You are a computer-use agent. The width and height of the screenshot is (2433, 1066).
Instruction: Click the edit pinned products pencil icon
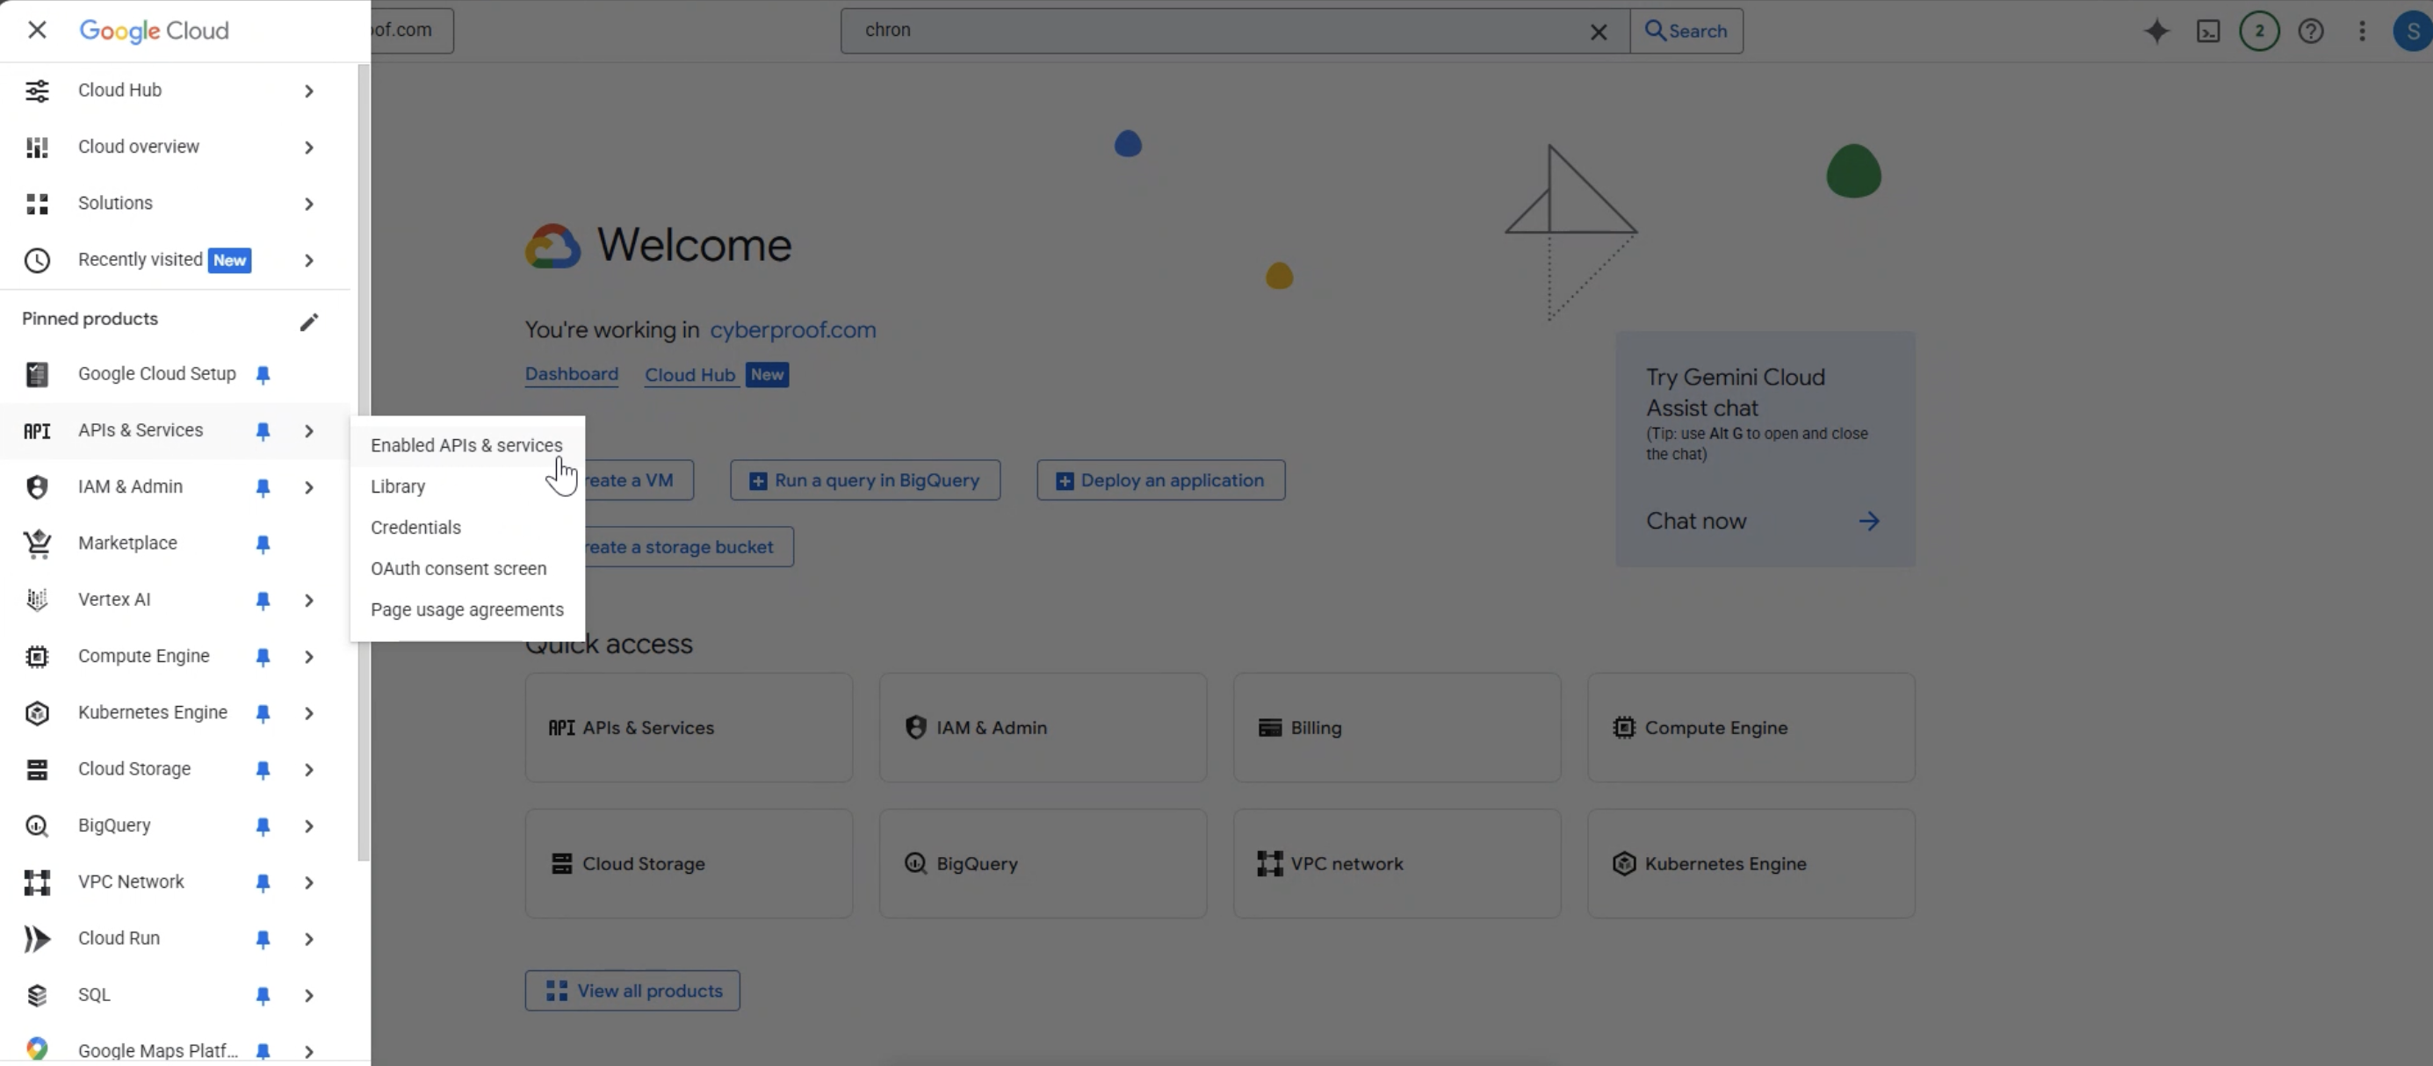pyautogui.click(x=309, y=322)
